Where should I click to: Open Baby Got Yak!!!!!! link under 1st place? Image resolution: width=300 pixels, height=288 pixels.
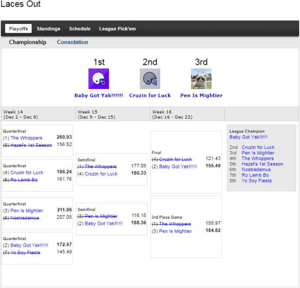98,95
